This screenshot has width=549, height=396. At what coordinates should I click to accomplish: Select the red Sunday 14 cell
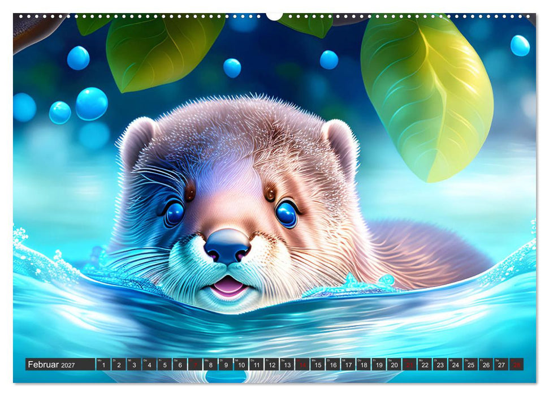[x=302, y=364]
